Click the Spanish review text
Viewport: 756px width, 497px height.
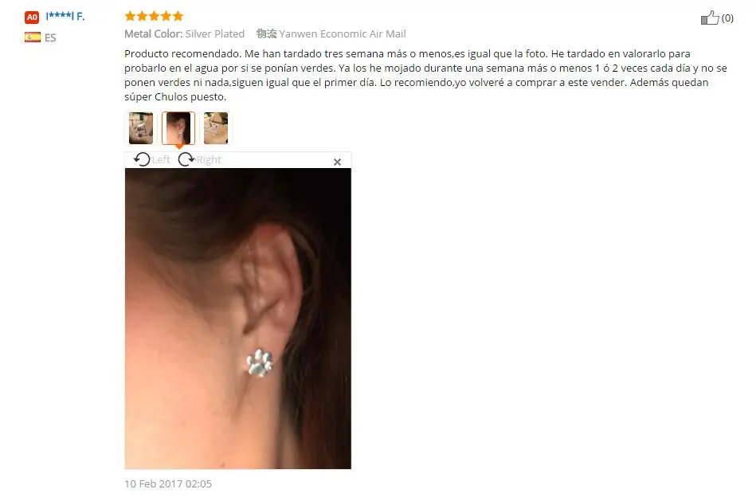(425, 75)
